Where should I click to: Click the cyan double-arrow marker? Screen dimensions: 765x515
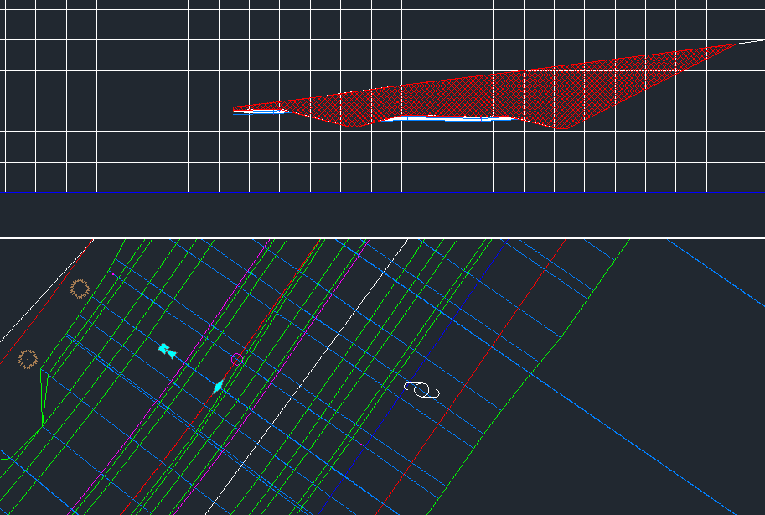(x=167, y=351)
